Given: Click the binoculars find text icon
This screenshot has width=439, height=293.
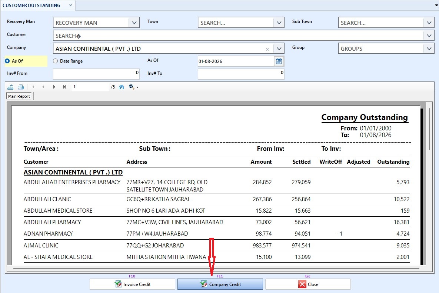Looking at the screenshot, I should pyautogui.click(x=121, y=87).
